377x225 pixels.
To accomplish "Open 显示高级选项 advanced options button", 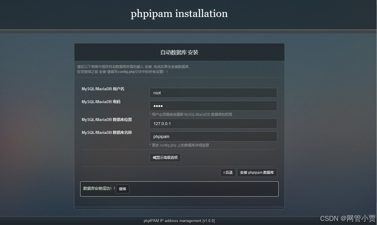I will point(165,158).
